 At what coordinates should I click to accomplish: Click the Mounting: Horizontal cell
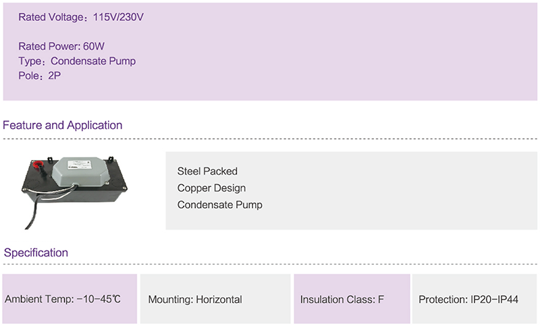point(215,299)
